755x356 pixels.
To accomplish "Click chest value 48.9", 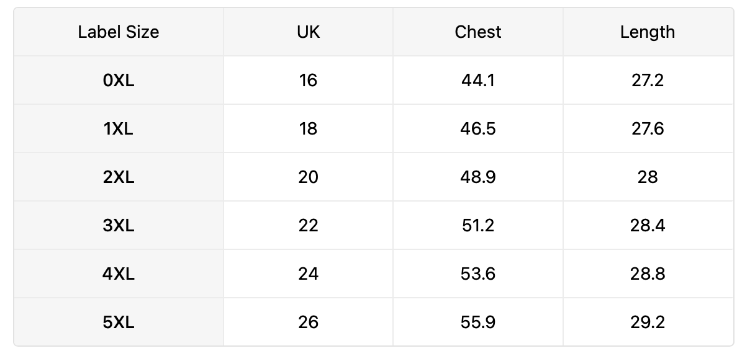I will pyautogui.click(x=478, y=177).
